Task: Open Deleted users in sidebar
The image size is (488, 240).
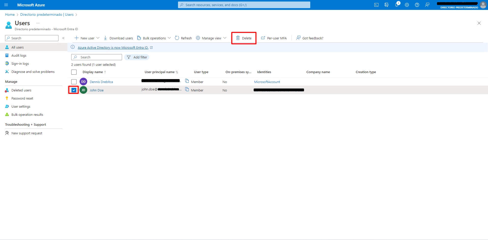Action: (x=21, y=90)
